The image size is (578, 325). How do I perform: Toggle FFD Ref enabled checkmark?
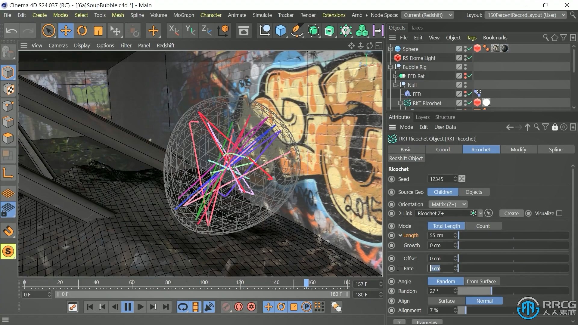coord(470,76)
